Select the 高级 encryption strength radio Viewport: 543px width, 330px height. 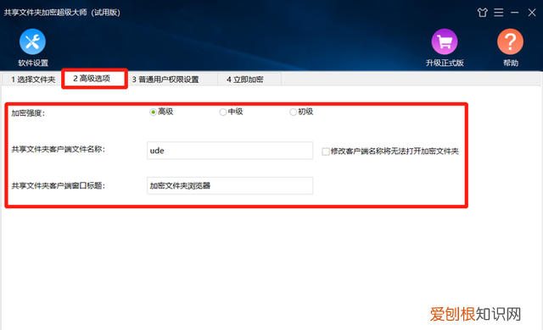pos(153,112)
